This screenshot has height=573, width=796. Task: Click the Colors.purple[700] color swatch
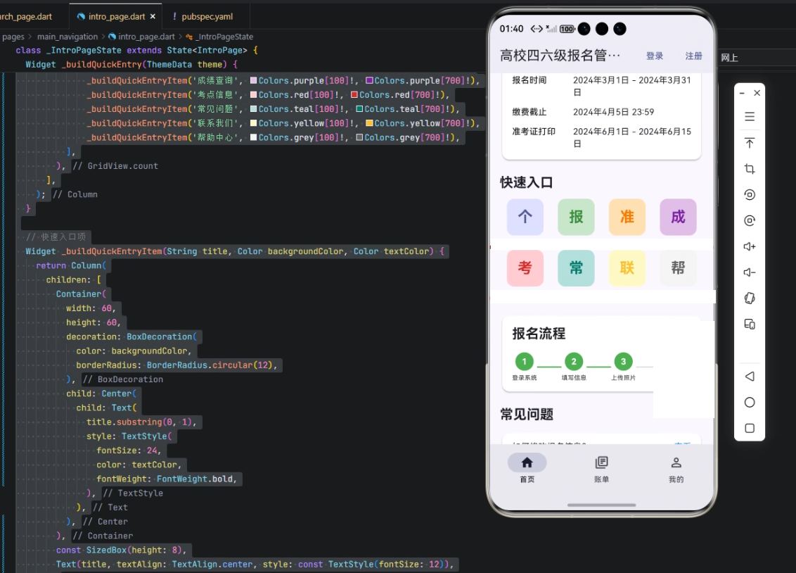(370, 80)
